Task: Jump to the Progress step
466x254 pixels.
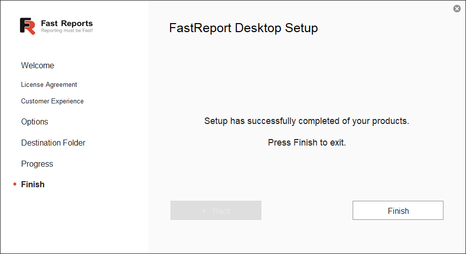Action: (37, 164)
